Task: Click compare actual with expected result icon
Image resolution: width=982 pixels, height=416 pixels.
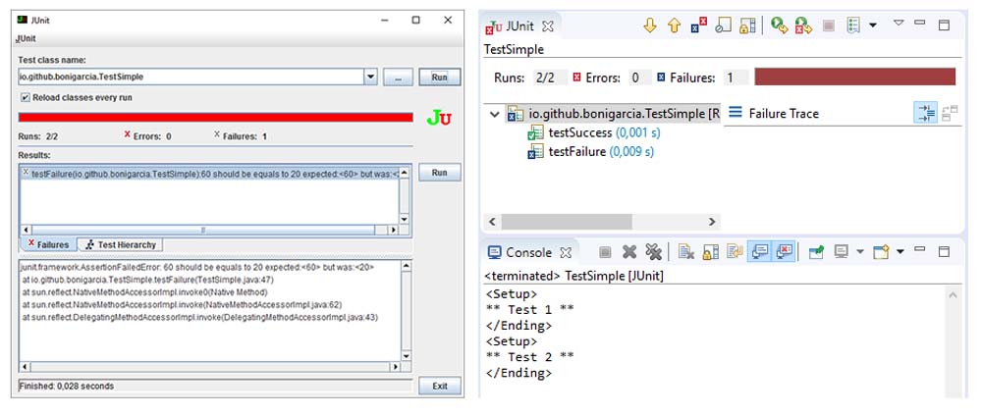Action: coord(950,113)
